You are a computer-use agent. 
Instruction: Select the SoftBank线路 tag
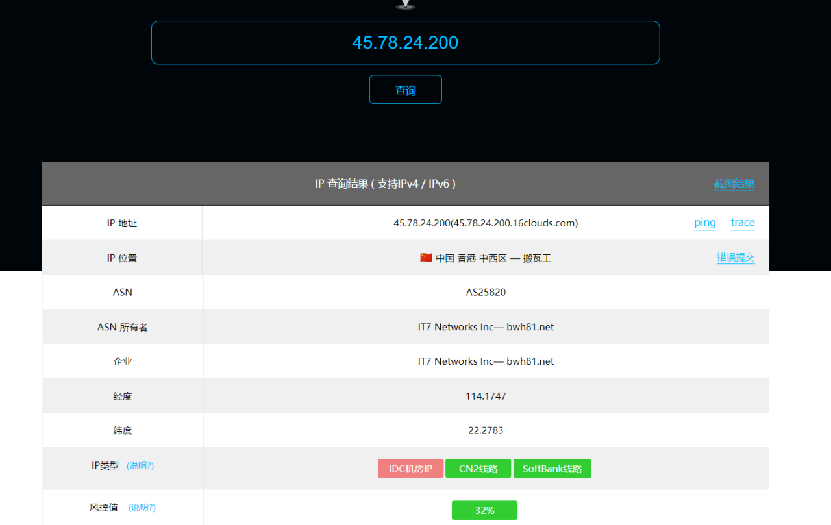pos(552,469)
